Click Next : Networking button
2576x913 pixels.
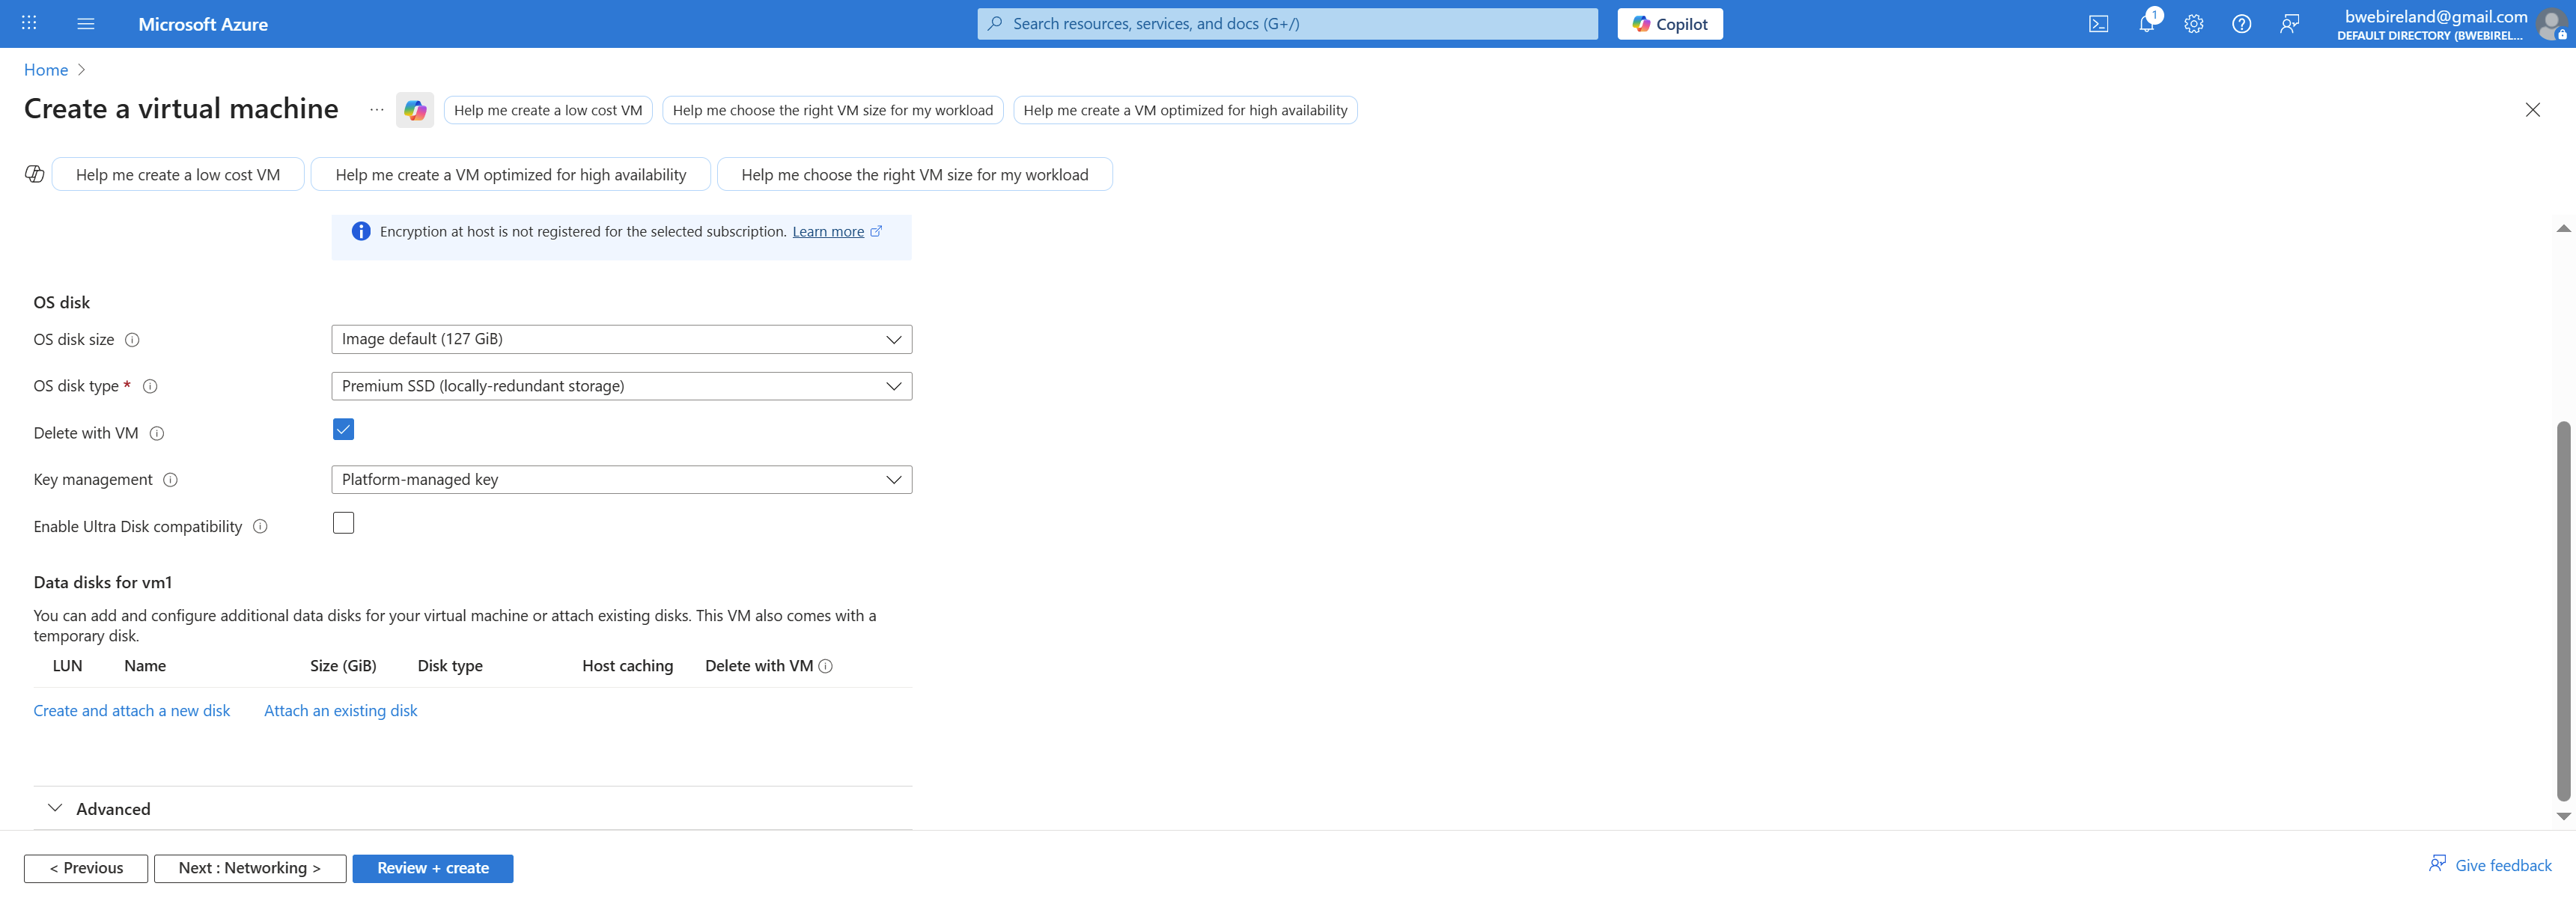(250, 868)
